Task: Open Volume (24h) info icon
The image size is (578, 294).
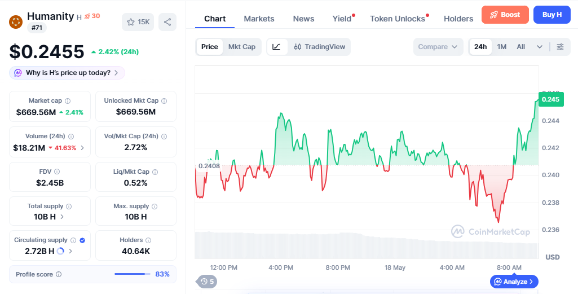Action: (x=71, y=136)
